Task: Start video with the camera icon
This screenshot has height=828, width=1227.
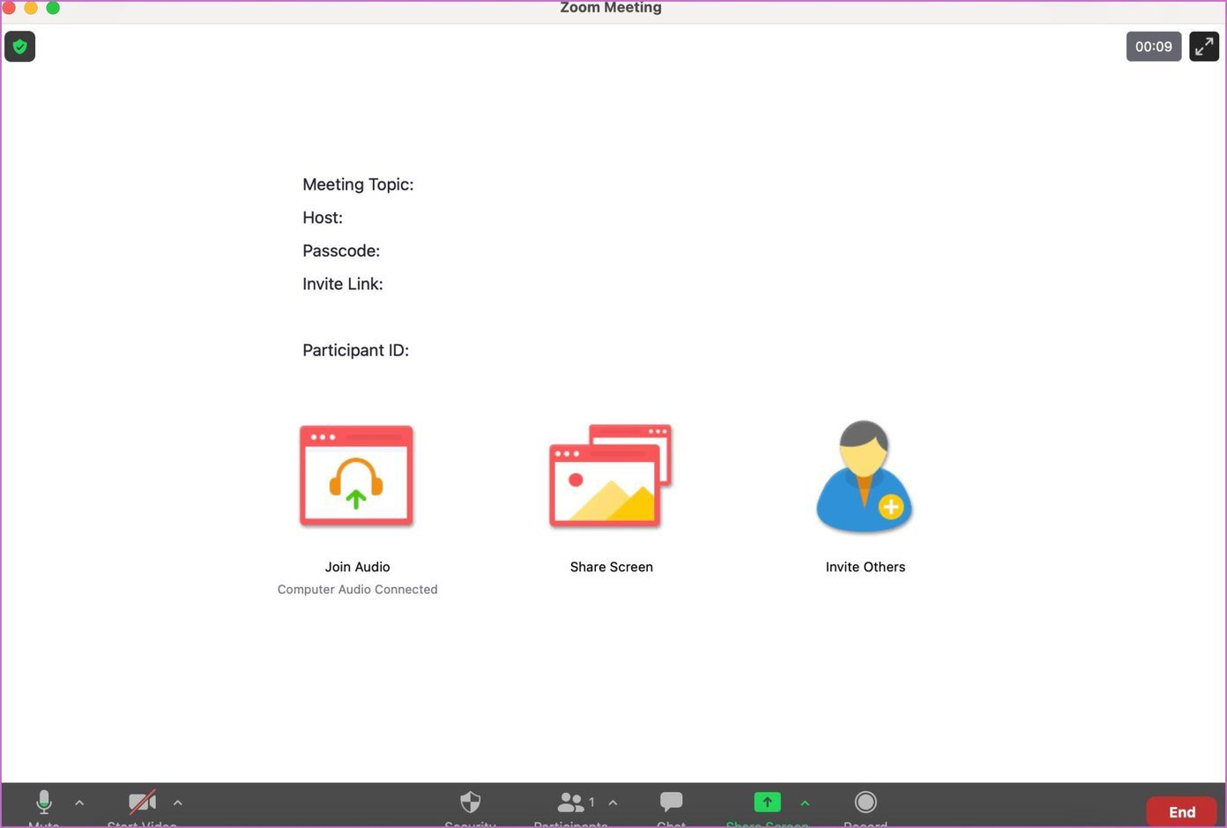Action: [142, 802]
